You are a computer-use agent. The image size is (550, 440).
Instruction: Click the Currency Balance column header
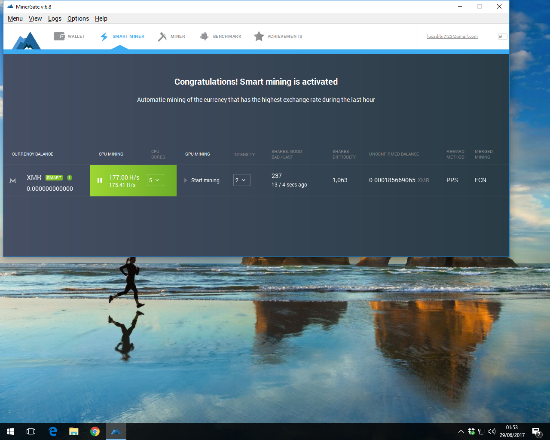(x=33, y=154)
